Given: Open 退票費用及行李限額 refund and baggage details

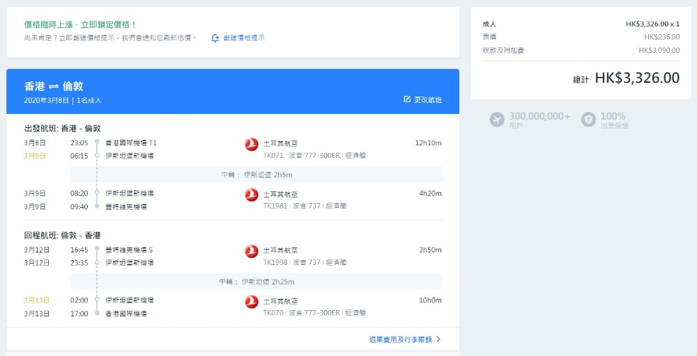Looking at the screenshot, I should pyautogui.click(x=400, y=339).
